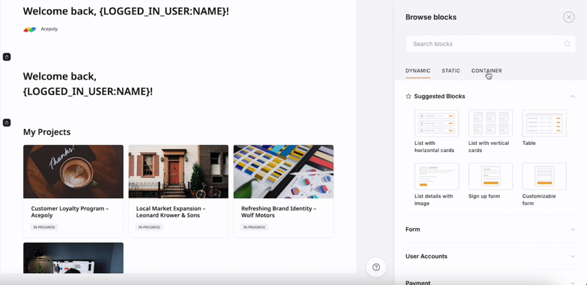Select the My Projects heading
587x285 pixels.
click(x=47, y=132)
